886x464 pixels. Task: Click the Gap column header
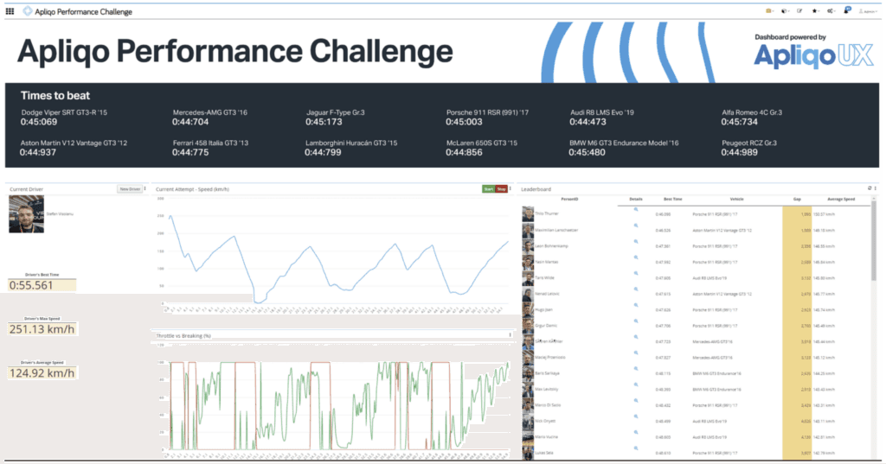[x=797, y=200]
